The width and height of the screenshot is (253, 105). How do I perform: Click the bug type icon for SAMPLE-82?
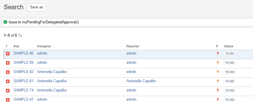7,72
